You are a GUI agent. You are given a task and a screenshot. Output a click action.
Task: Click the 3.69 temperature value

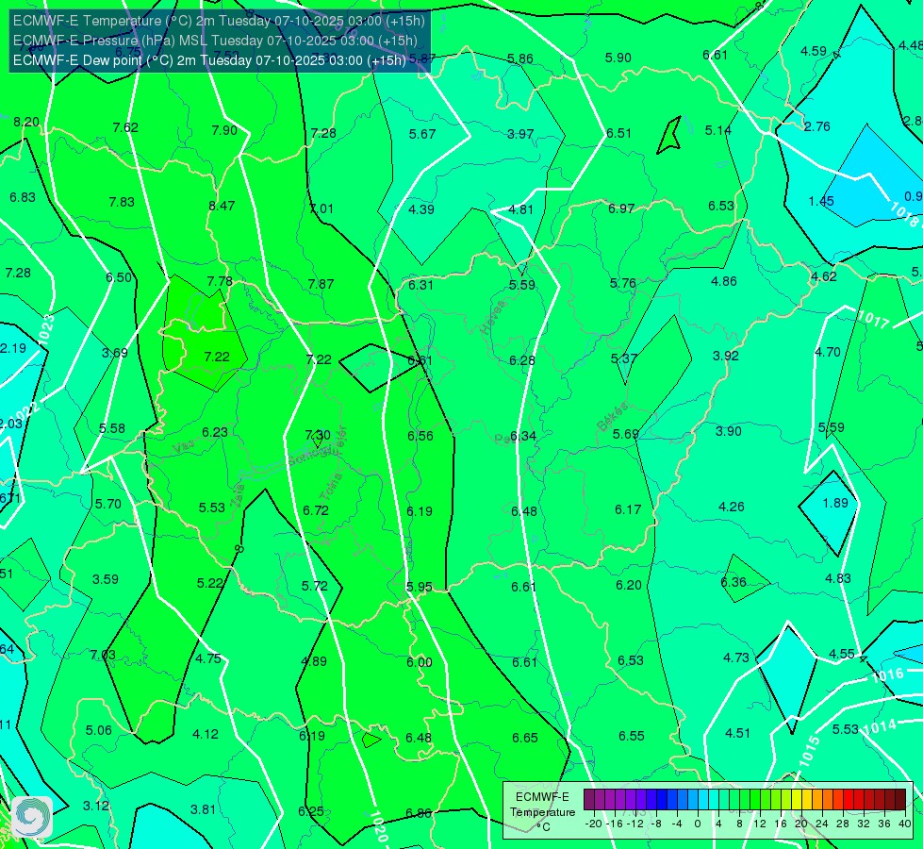point(115,353)
